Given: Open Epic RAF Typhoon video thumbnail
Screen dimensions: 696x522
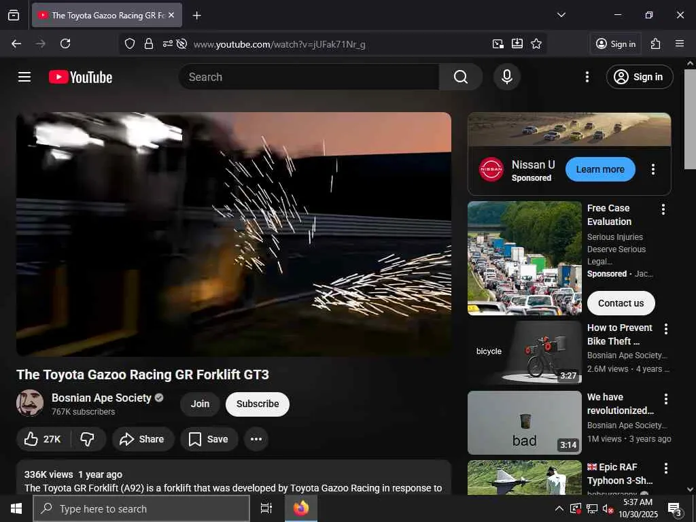Looking at the screenshot, I should pos(524,477).
